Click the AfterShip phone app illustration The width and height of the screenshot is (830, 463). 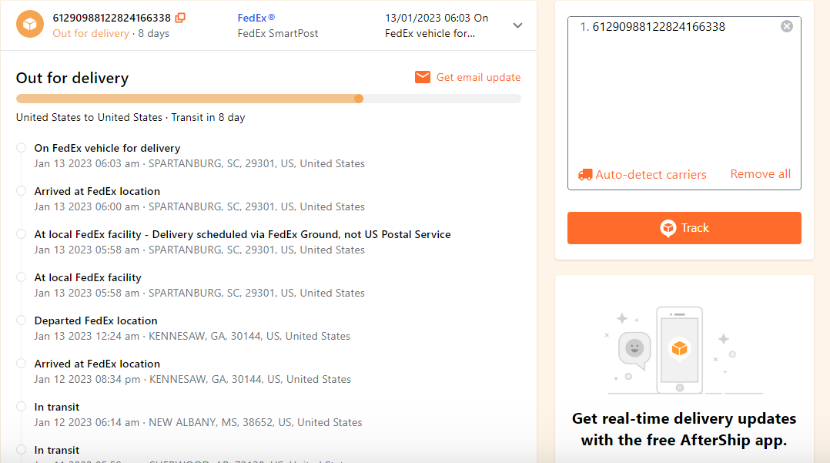pos(678,350)
